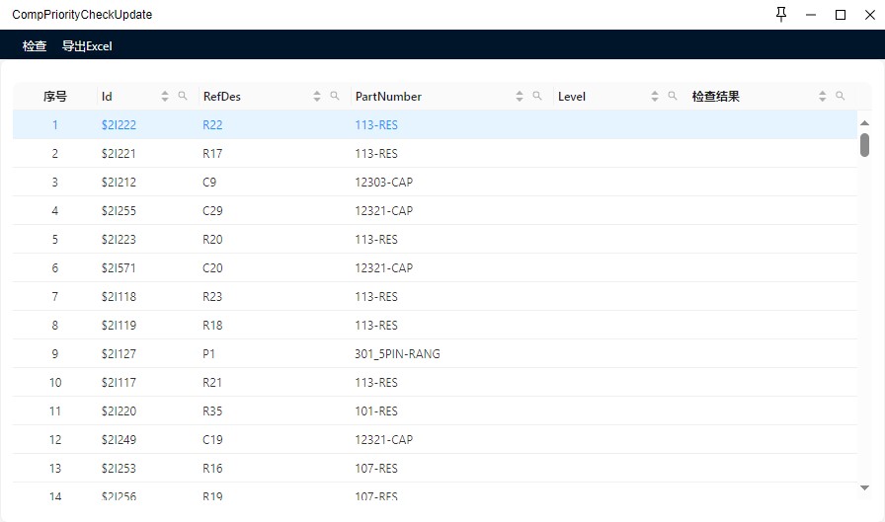Click the 导出Excel menu item

pos(87,46)
